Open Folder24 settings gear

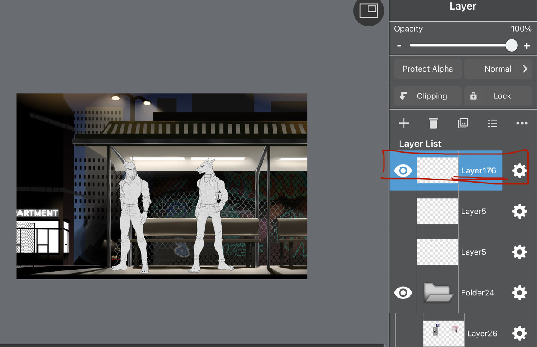point(519,293)
